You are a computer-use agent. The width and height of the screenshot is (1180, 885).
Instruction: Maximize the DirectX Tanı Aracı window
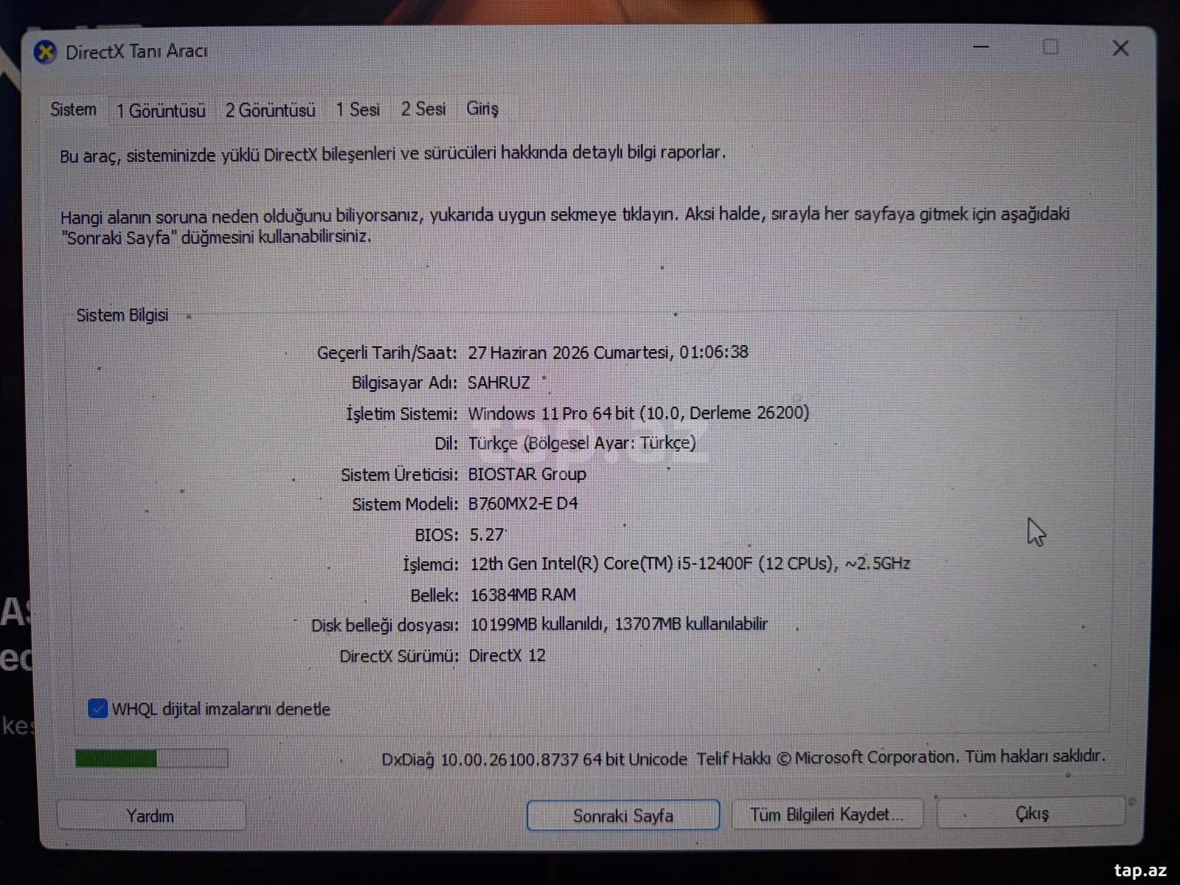click(x=1051, y=47)
